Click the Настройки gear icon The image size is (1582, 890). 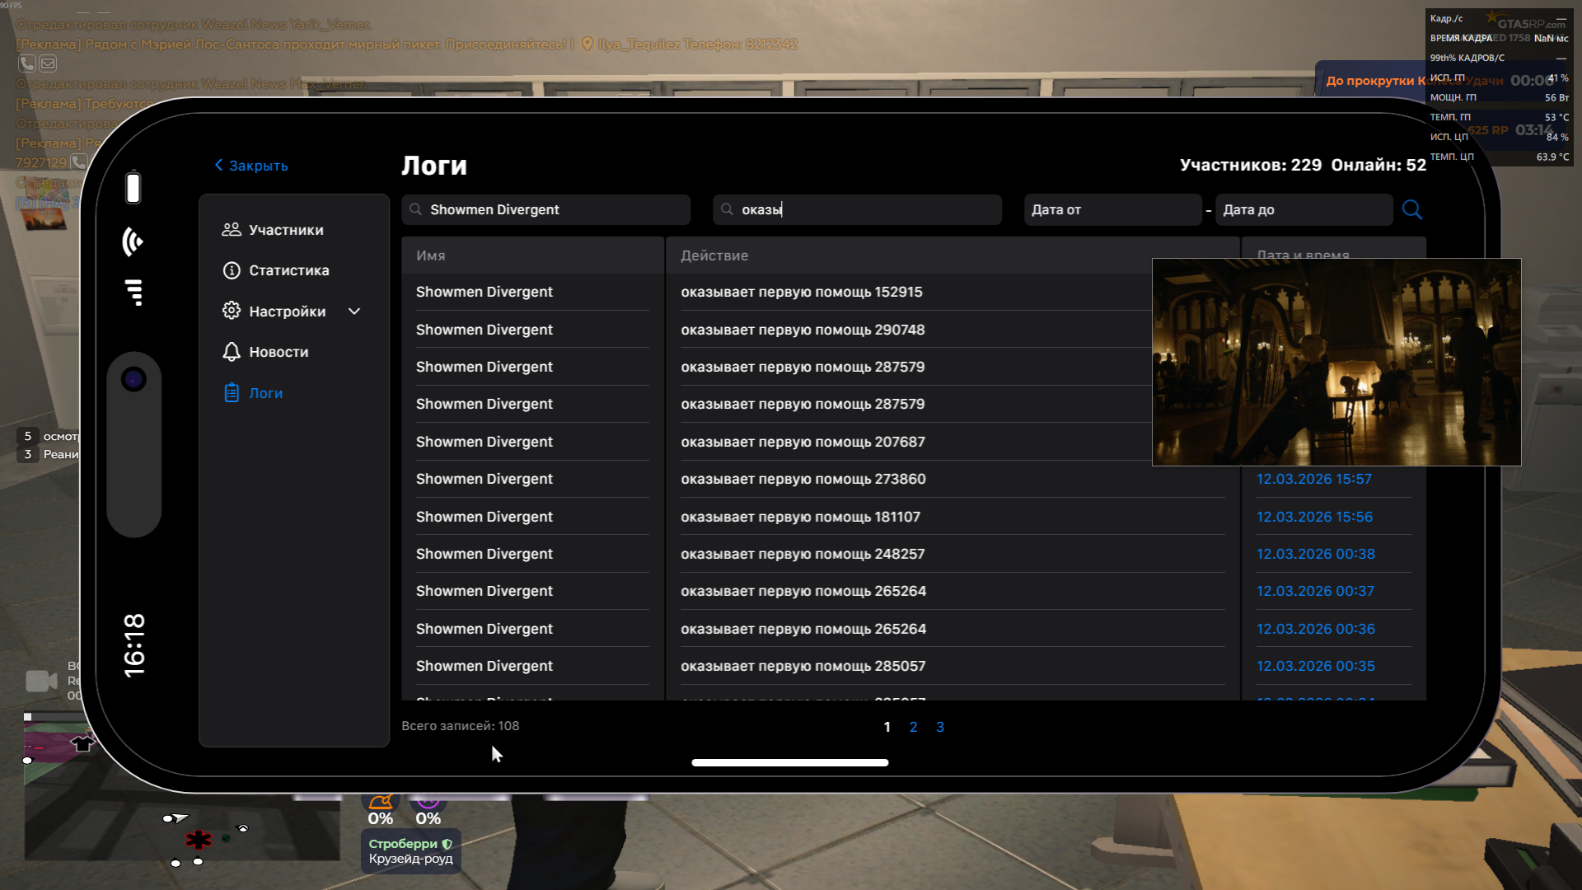tap(232, 311)
